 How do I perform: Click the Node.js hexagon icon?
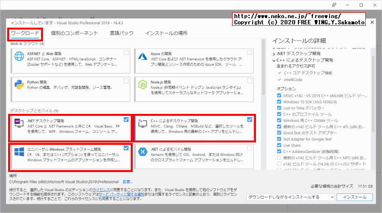(x=143, y=85)
